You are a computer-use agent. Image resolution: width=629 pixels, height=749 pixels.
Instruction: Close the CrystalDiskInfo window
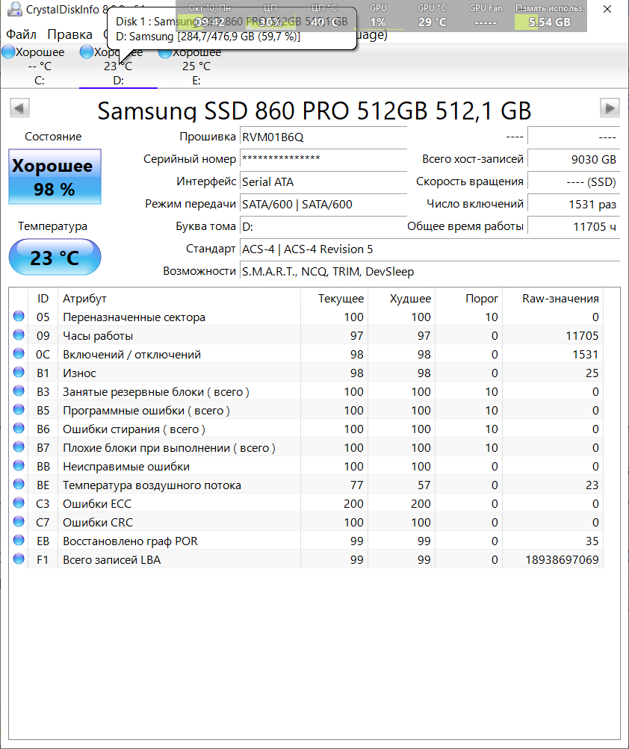(607, 9)
